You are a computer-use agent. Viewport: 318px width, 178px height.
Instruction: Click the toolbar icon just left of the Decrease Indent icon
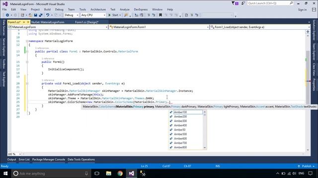142,15
